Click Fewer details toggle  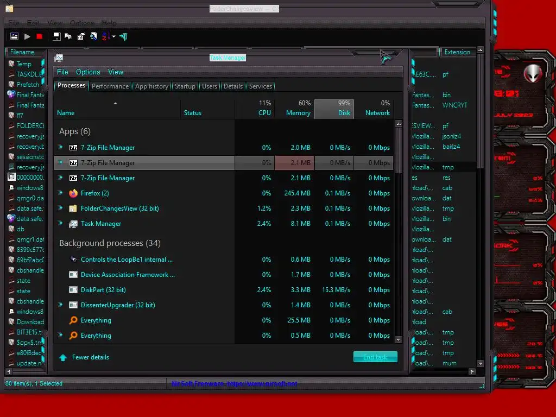pos(84,357)
